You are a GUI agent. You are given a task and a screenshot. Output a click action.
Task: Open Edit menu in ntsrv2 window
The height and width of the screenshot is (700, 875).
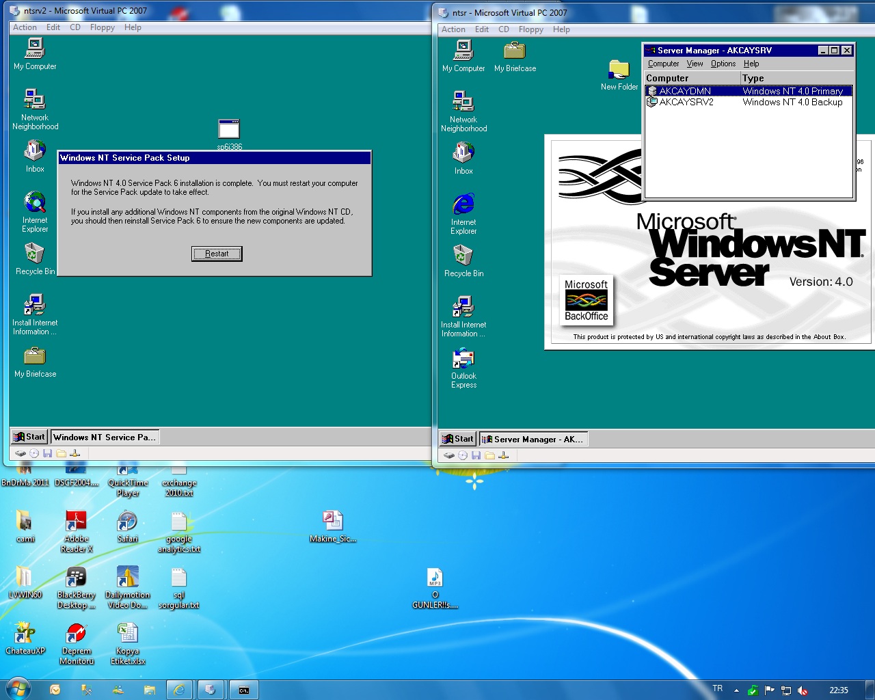click(x=53, y=27)
